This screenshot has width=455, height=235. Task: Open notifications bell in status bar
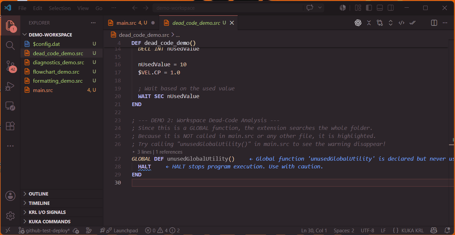point(447,230)
